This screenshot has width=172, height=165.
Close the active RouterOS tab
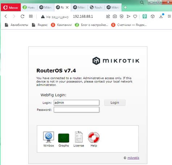(67, 8)
